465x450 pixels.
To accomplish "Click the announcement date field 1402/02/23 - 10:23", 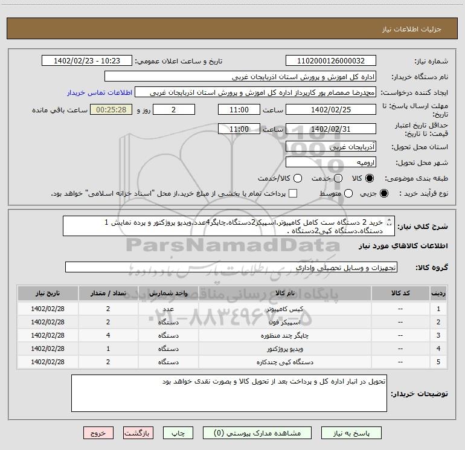I will [x=87, y=61].
